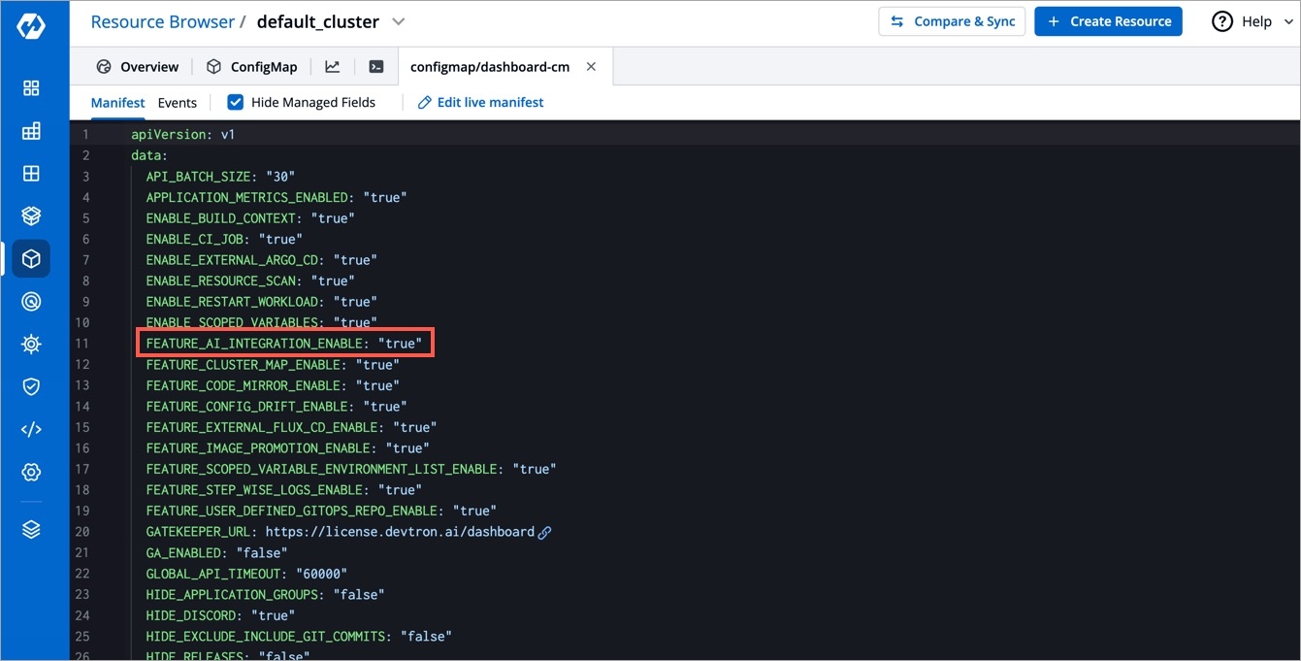Uncheck Hide Managed Fields checkbox
Screen dimensions: 1301x661
[235, 102]
